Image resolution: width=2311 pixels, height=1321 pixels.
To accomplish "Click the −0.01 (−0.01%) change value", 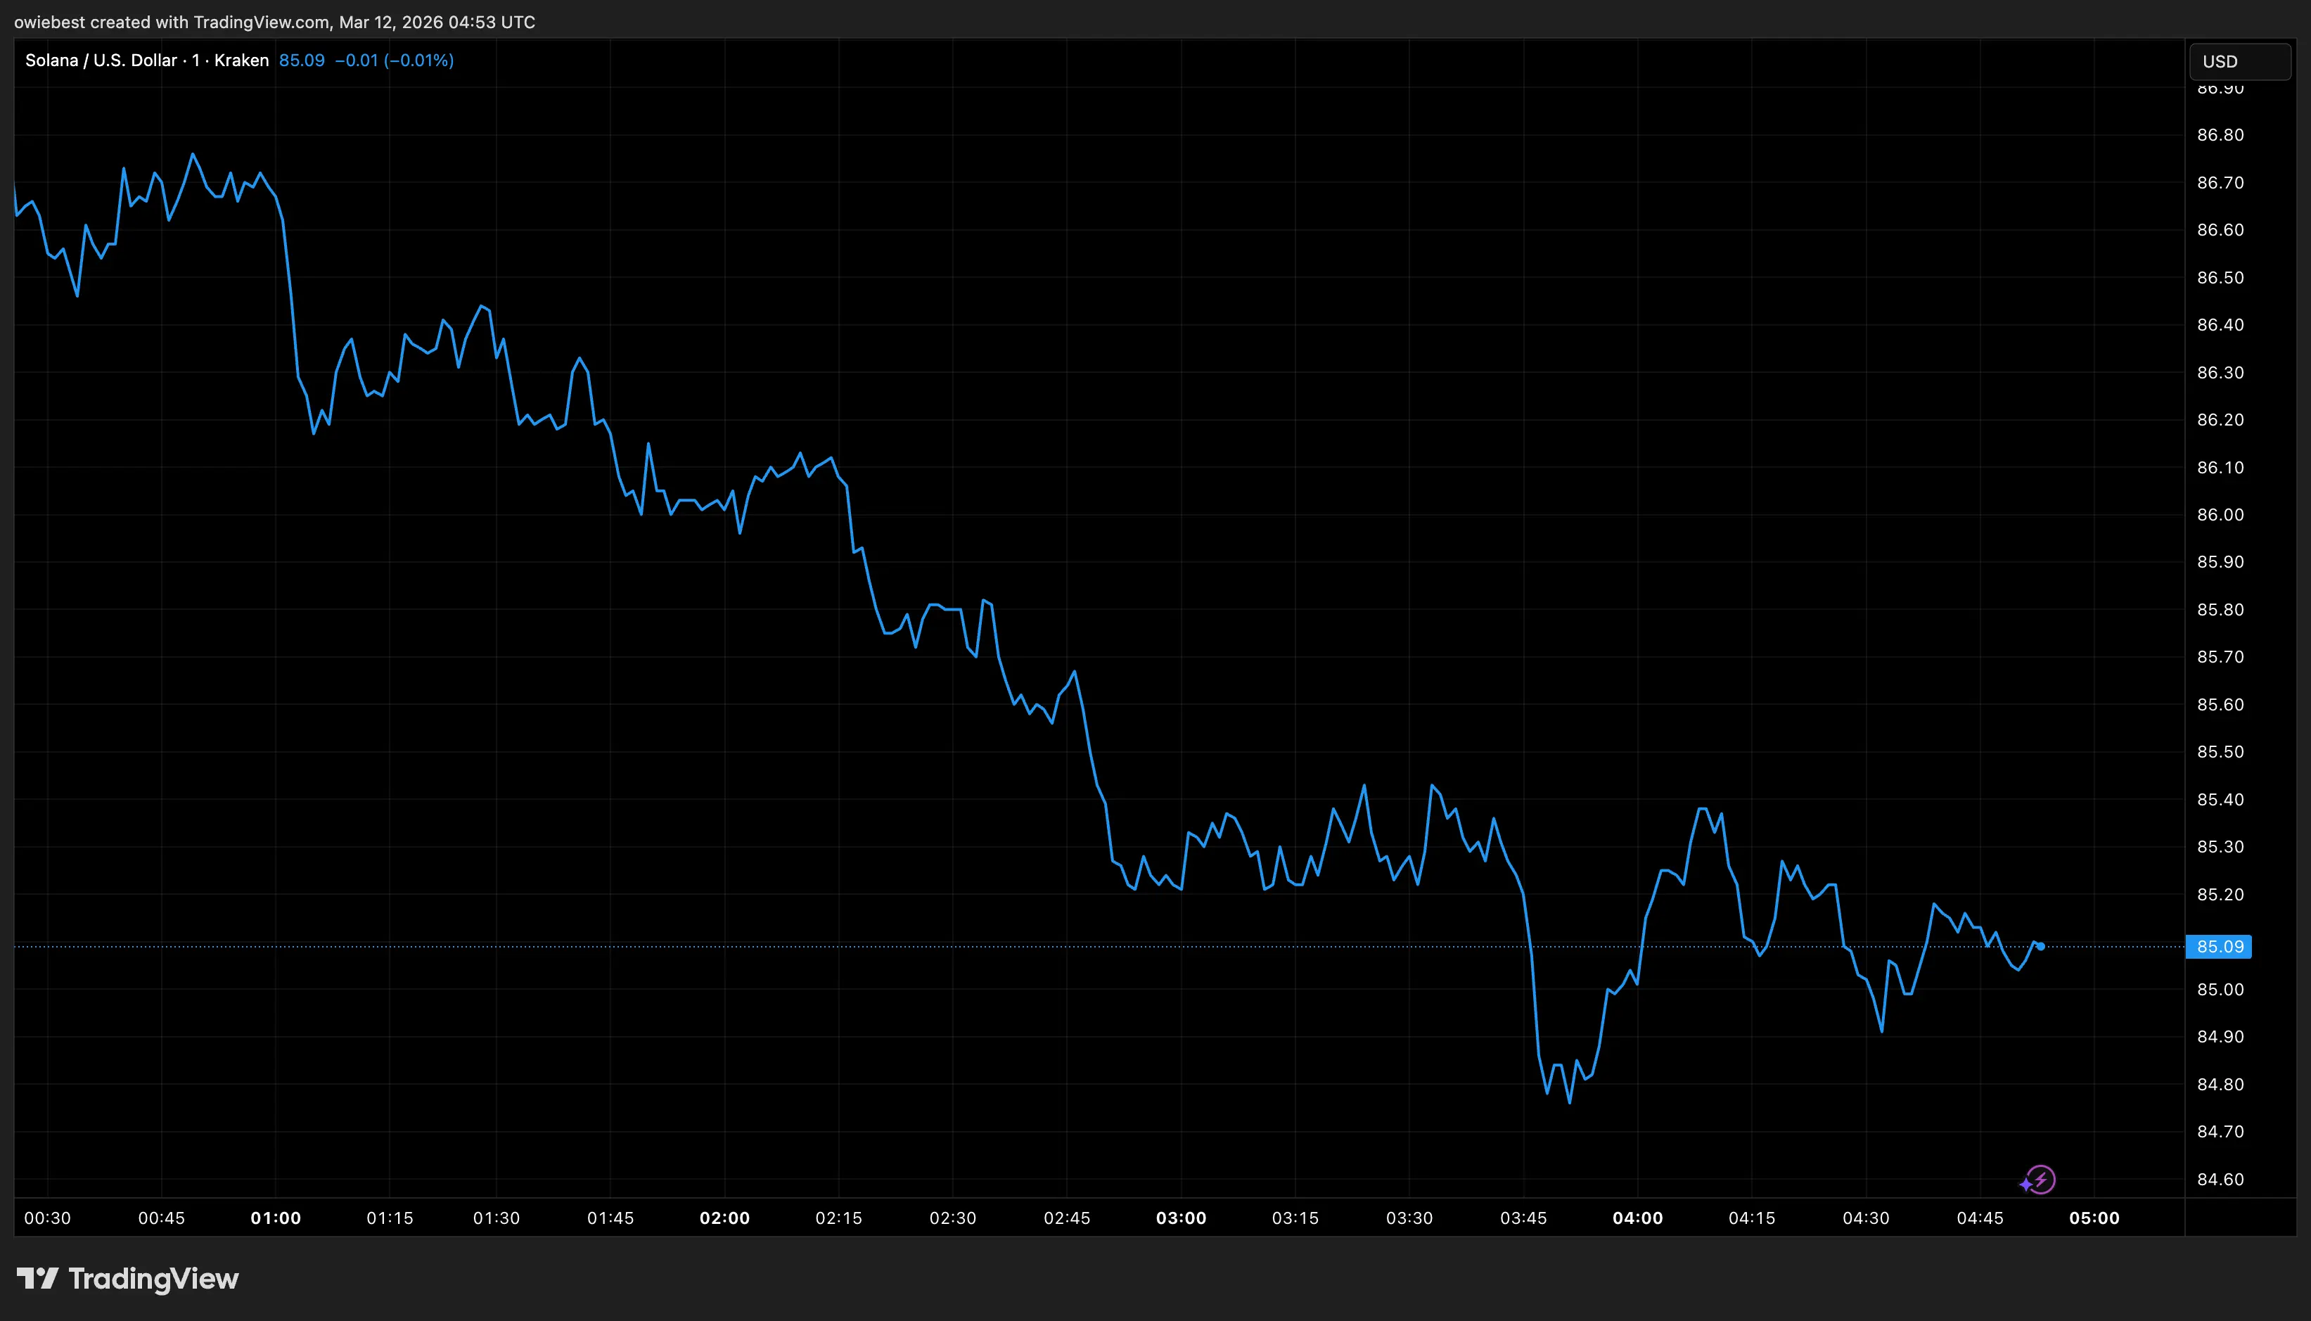I will pos(394,60).
